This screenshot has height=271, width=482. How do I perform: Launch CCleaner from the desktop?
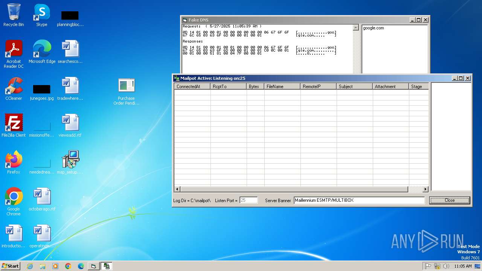[x=14, y=88]
